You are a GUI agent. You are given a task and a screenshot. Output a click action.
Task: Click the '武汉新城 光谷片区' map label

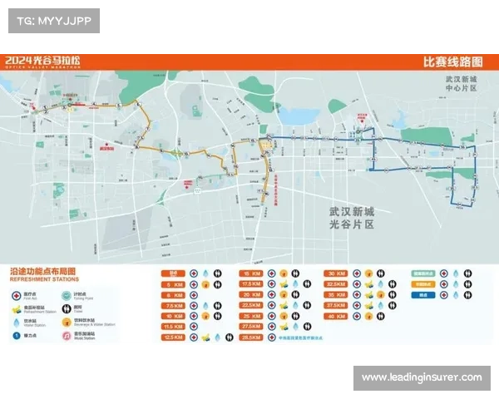click(352, 218)
